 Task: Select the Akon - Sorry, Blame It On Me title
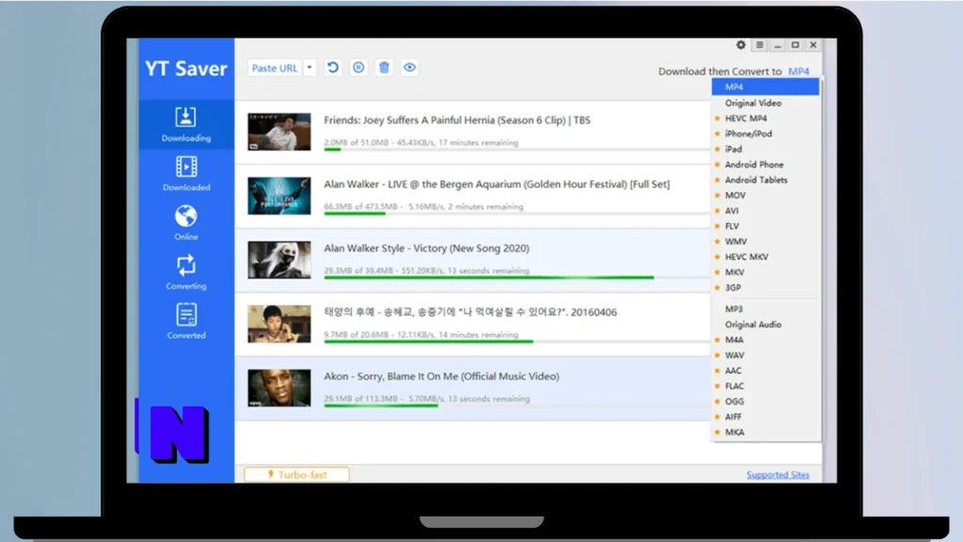pos(442,376)
